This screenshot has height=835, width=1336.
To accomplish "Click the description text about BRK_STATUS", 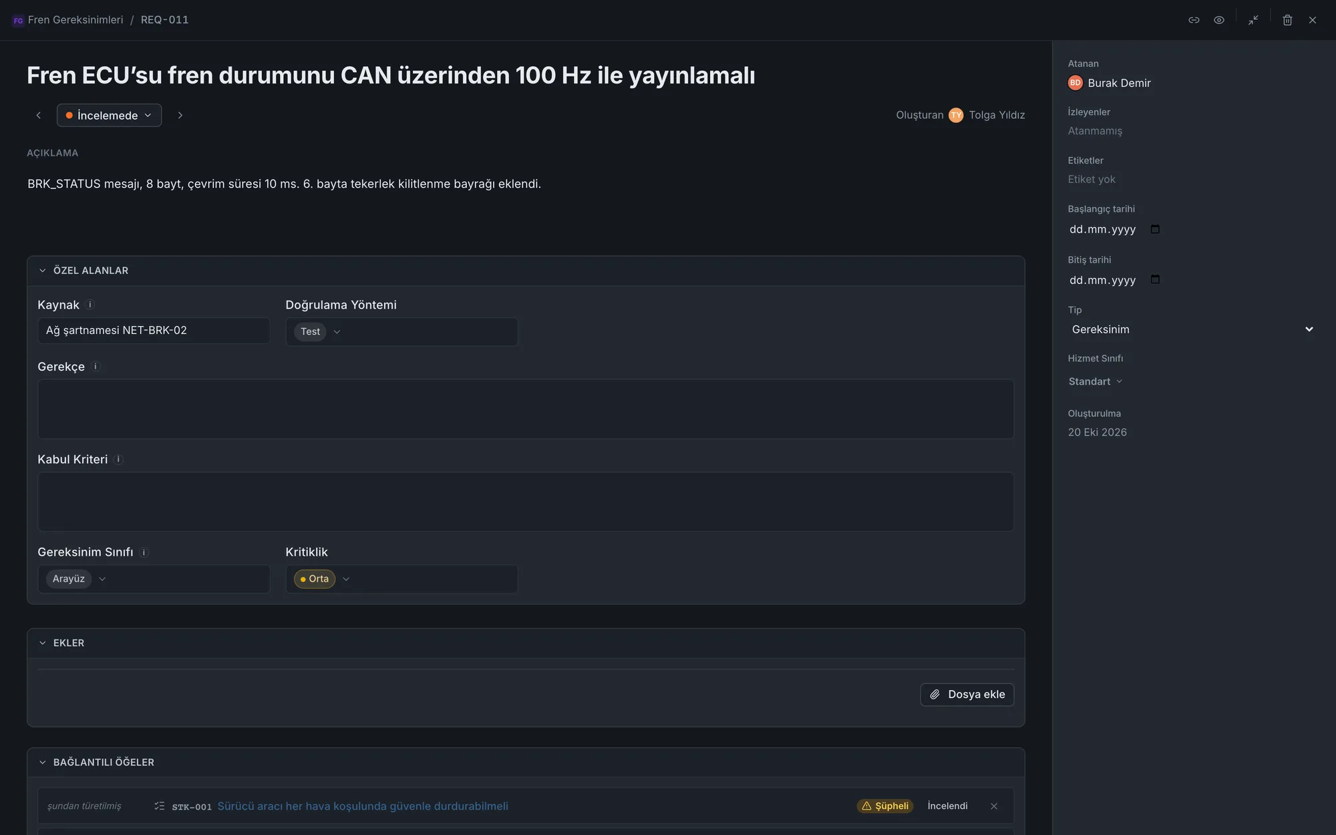I will point(284,184).
